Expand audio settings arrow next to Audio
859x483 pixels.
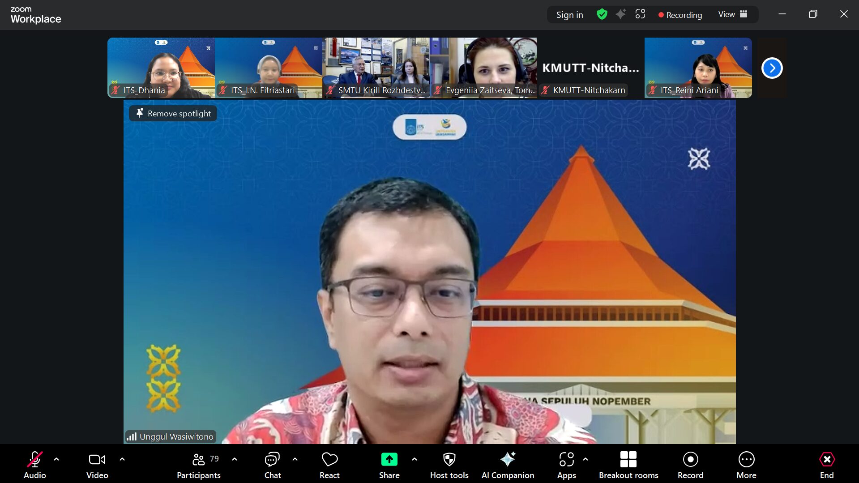(56, 459)
